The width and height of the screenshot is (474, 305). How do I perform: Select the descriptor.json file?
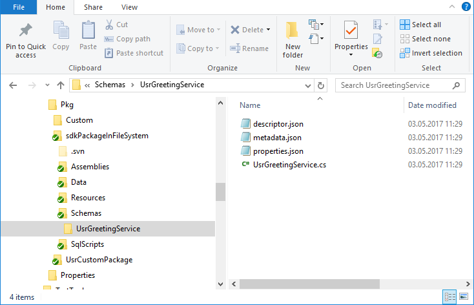tap(278, 123)
